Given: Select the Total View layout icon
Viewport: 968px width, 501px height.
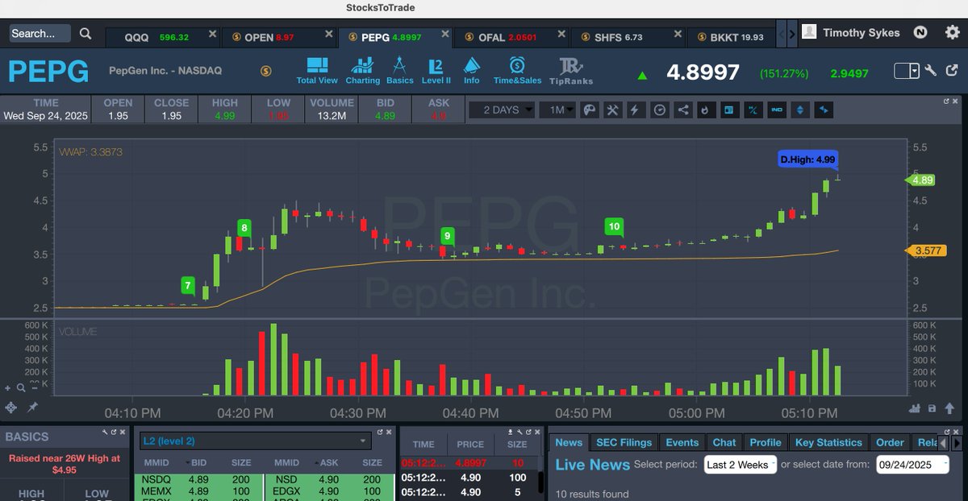Looking at the screenshot, I should (317, 69).
